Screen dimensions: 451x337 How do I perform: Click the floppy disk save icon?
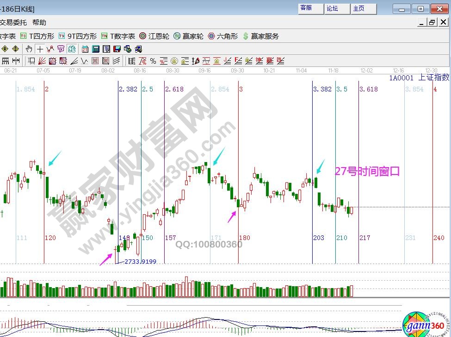pyautogui.click(x=117, y=49)
